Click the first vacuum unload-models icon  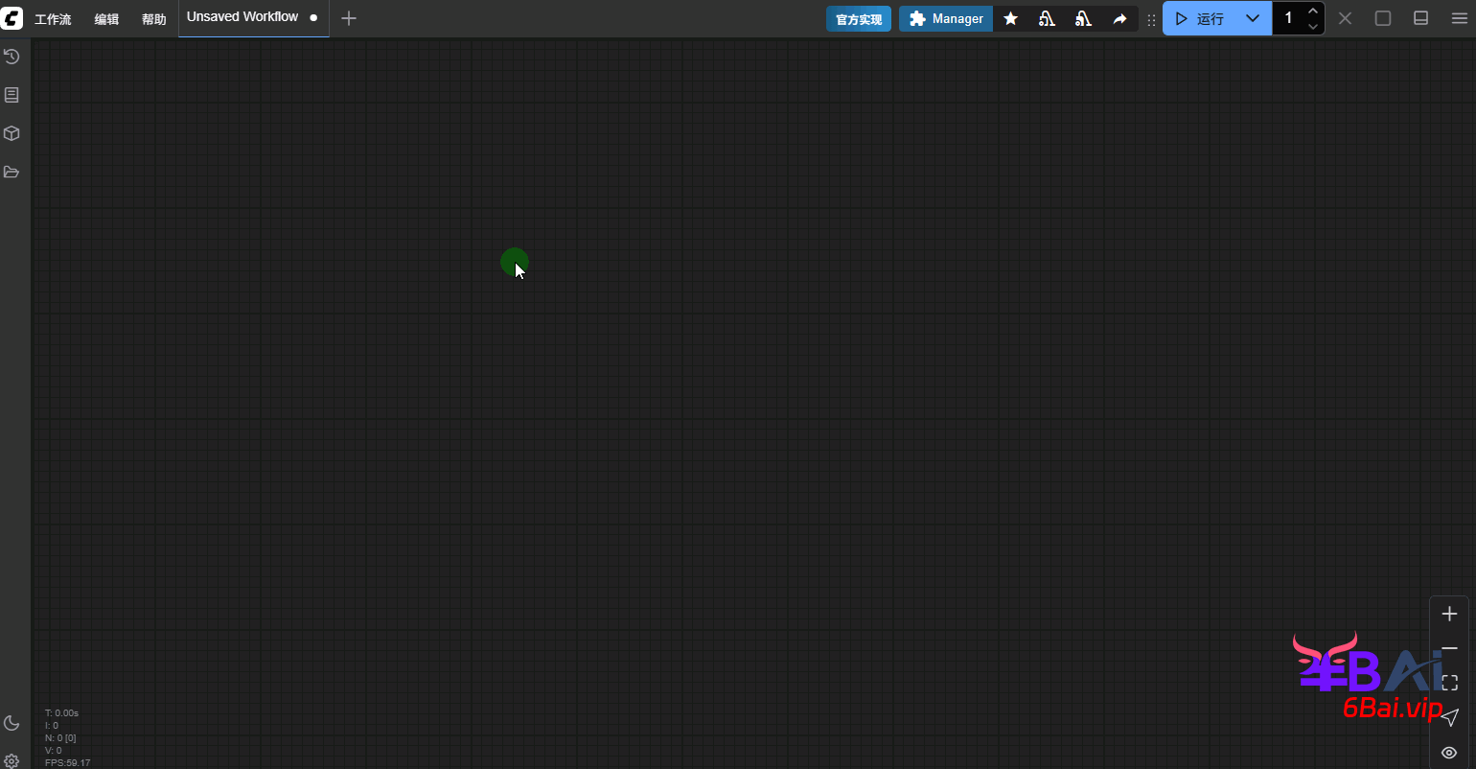point(1047,19)
